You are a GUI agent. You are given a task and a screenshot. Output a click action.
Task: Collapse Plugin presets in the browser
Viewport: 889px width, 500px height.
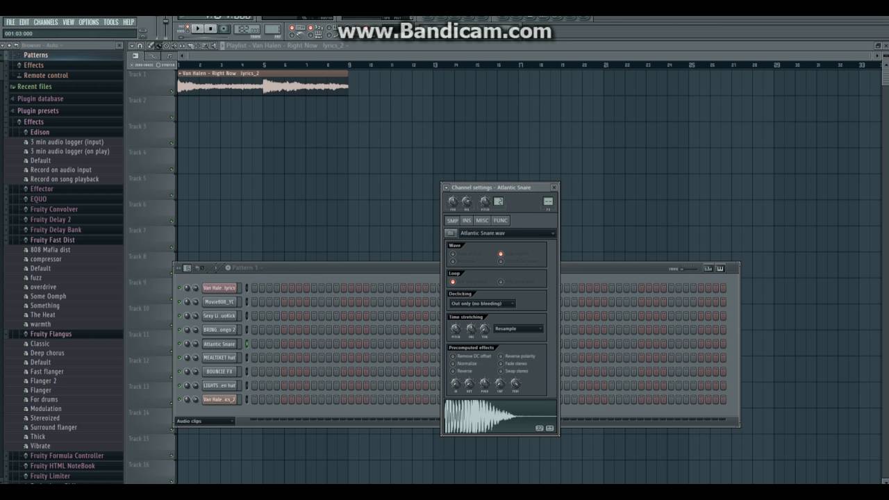point(38,111)
